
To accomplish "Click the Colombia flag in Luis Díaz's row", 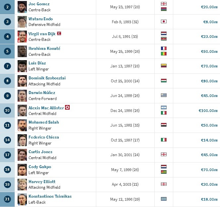I will (163, 66).
